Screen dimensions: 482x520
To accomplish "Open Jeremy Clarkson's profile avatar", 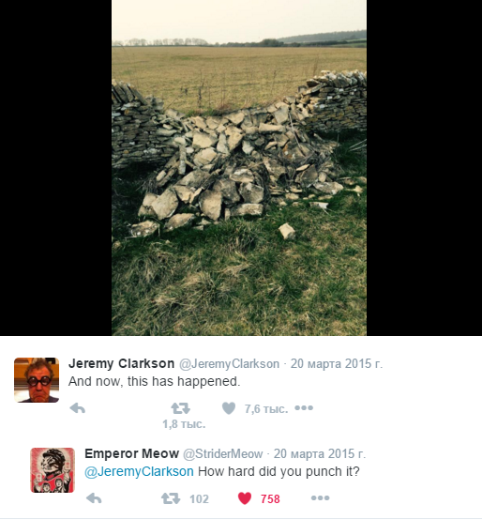I will (x=37, y=380).
